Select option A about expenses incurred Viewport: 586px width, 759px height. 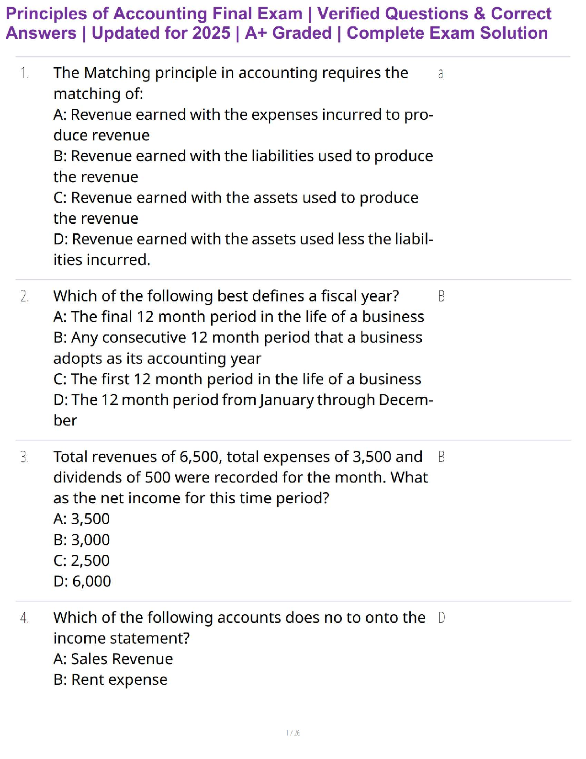coord(243,125)
